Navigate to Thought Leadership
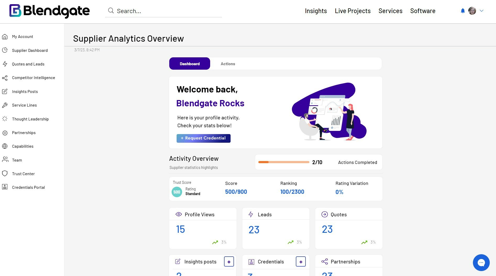496x276 pixels. coord(30,119)
